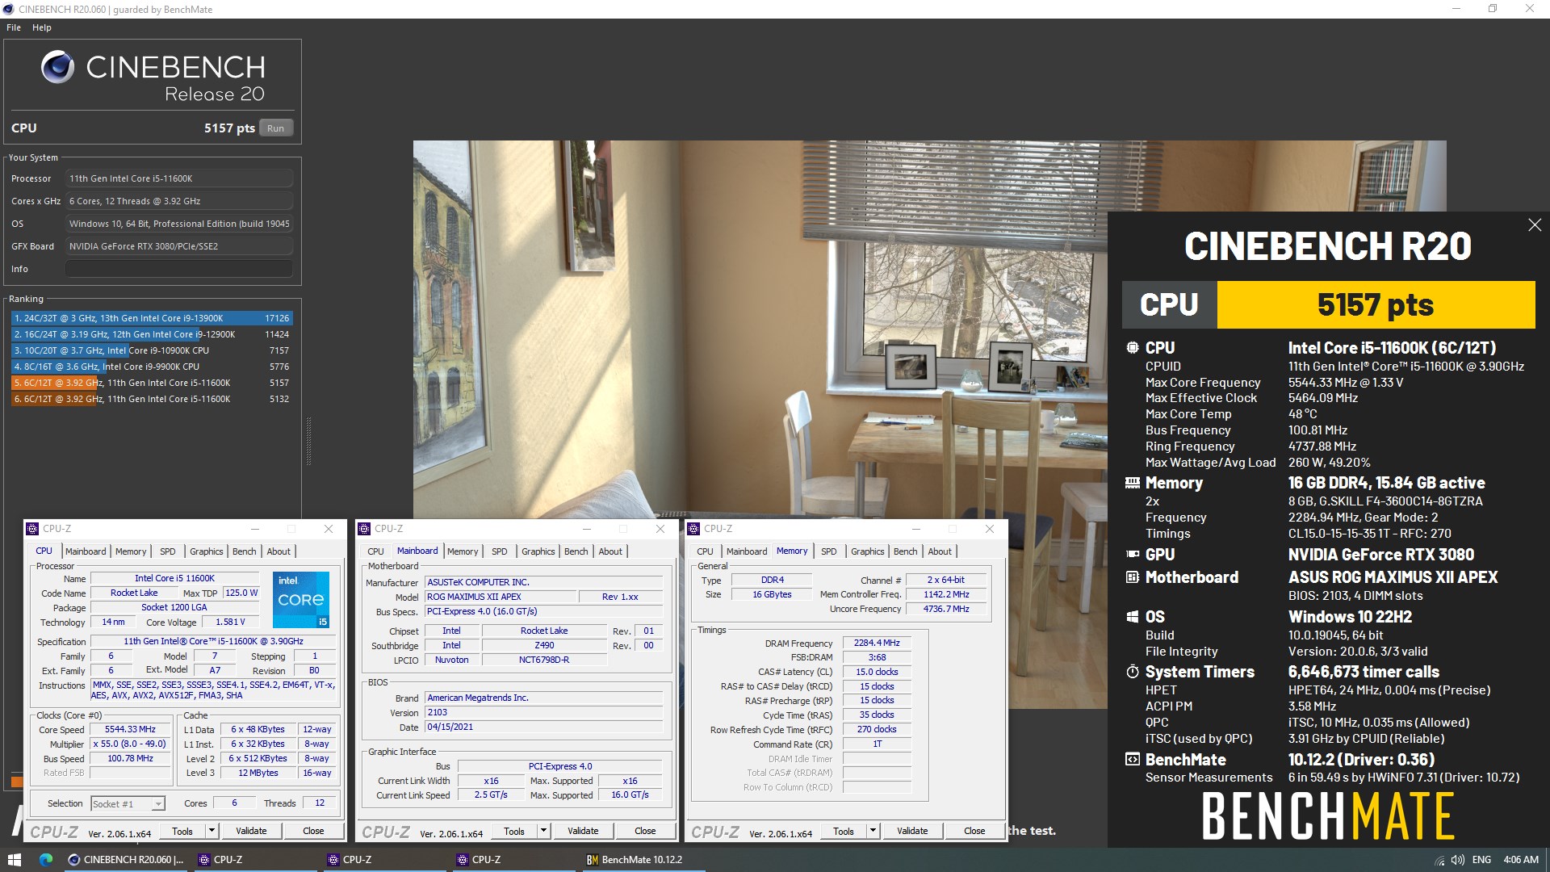Open Bench tab in first CPU-Z window
This screenshot has height=872, width=1550.
[245, 551]
